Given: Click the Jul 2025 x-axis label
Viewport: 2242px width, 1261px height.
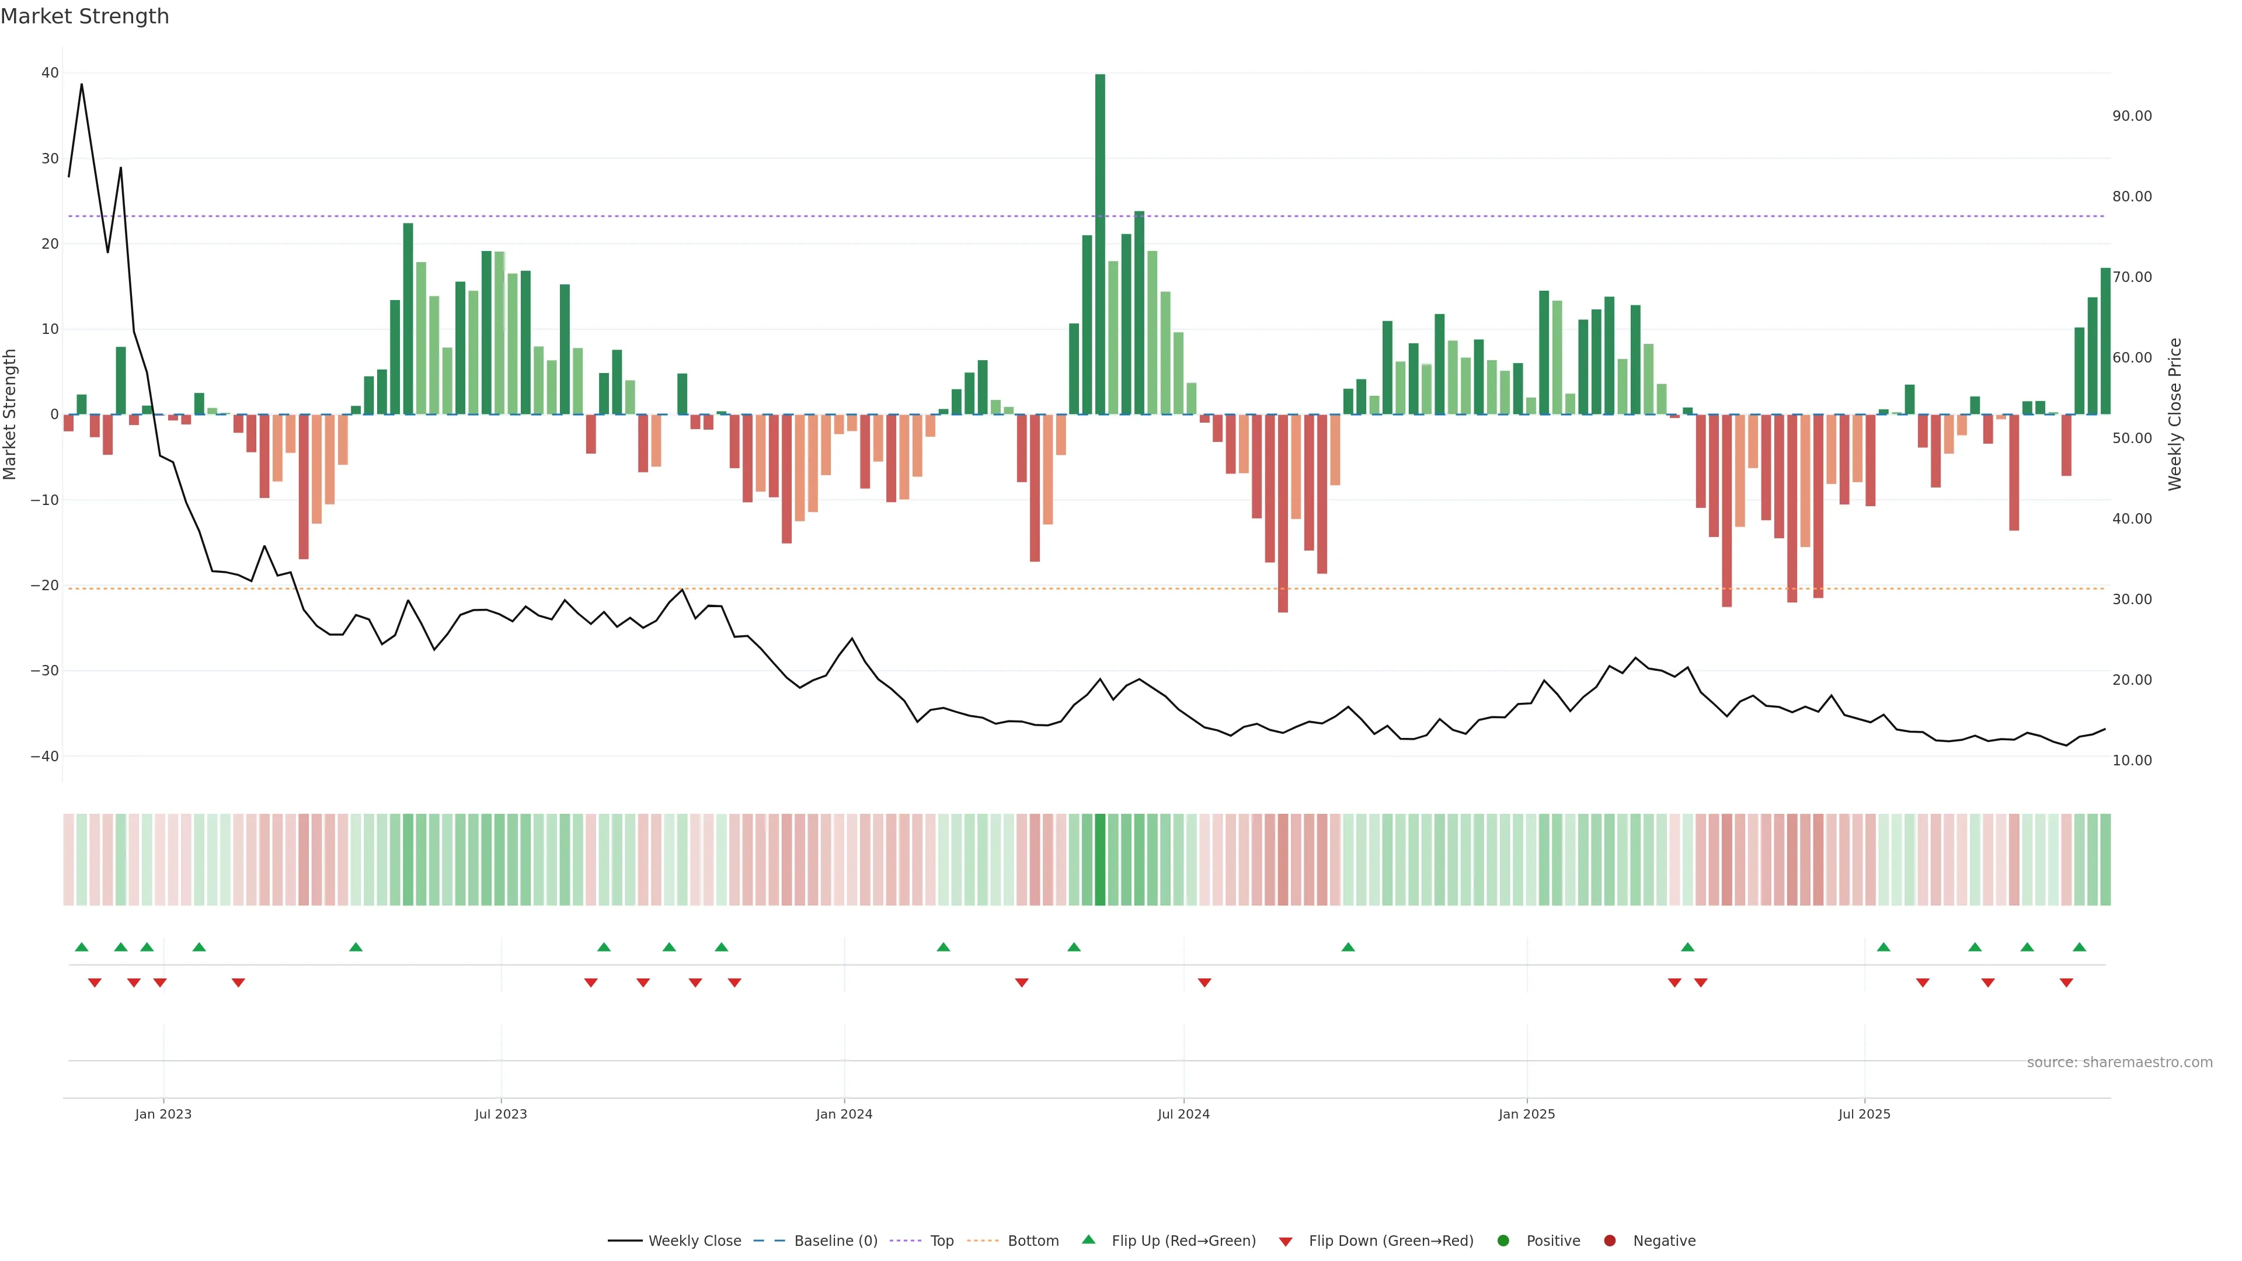Looking at the screenshot, I should click(1864, 1114).
